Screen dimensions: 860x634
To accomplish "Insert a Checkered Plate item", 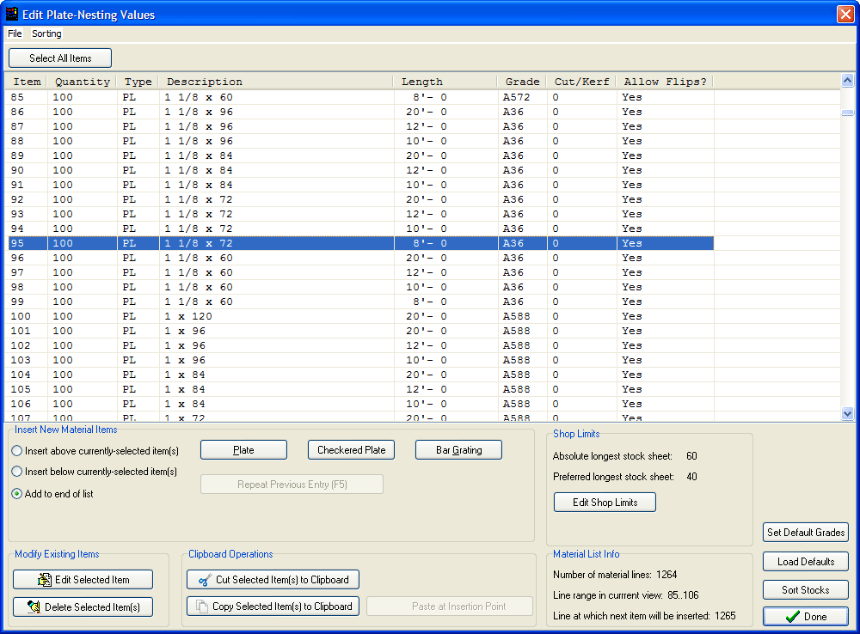I will coord(352,450).
